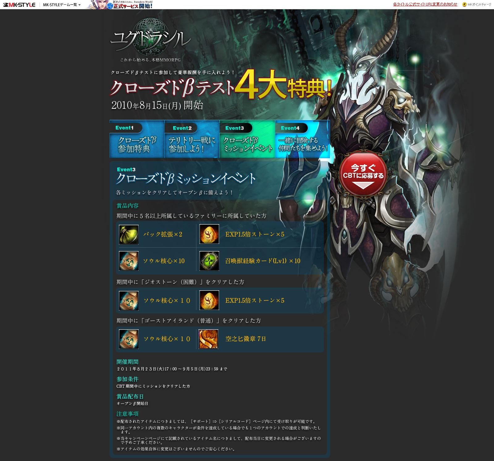Image resolution: width=494 pixels, height=461 pixels.
Task: Click the 賞品配布日 heading
Action: (130, 396)
